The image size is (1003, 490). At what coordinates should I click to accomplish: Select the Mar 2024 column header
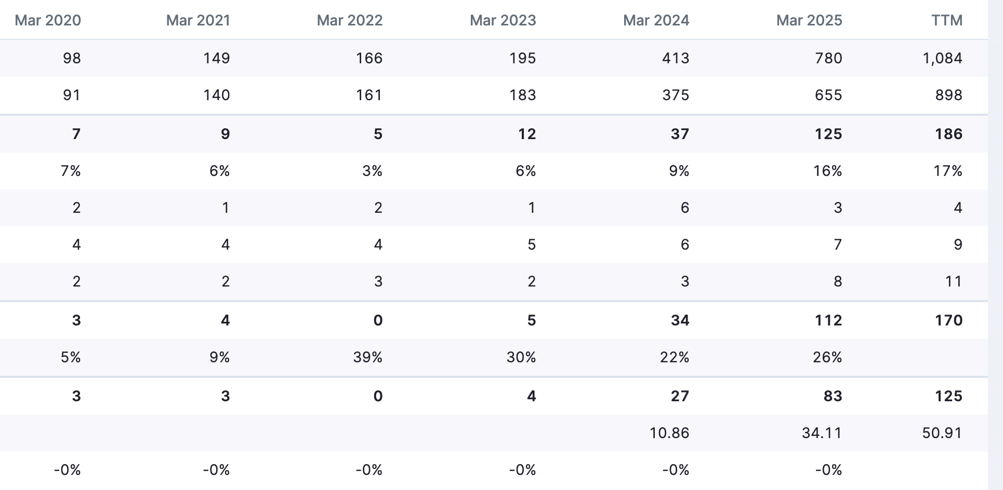pos(656,20)
